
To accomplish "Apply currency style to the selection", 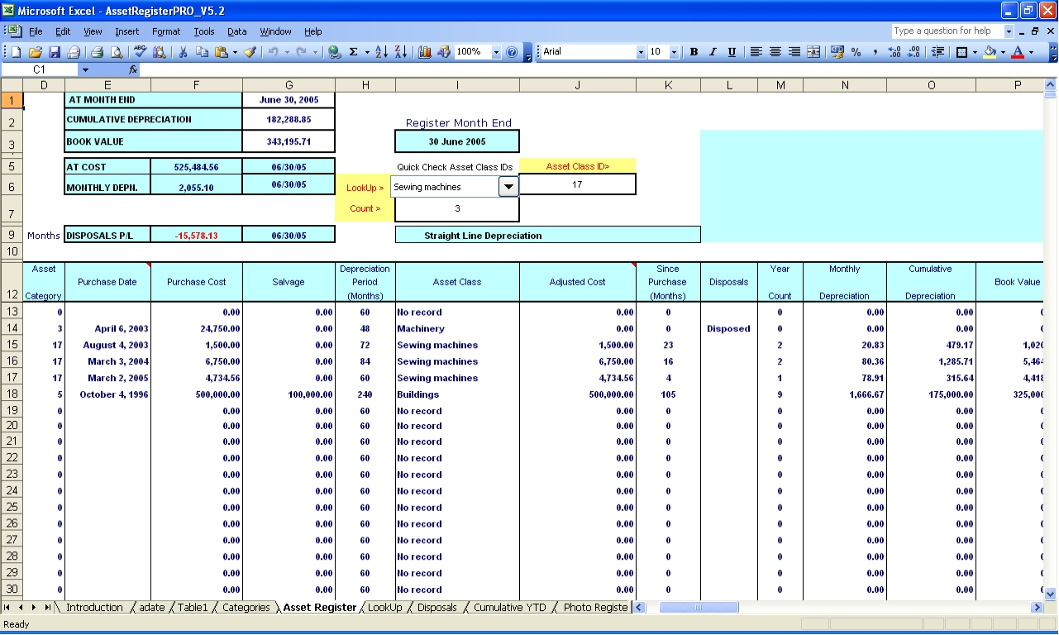I will [837, 52].
